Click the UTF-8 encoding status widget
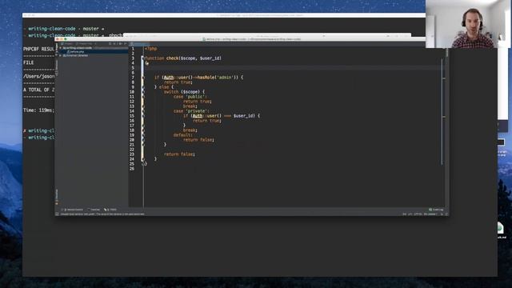The width and height of the screenshot is (512, 288). point(418,214)
